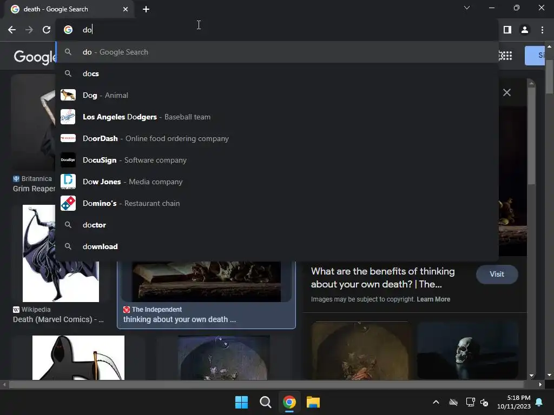
Task: Click the preview panel scrollbar thumb
Action: pyautogui.click(x=531, y=136)
